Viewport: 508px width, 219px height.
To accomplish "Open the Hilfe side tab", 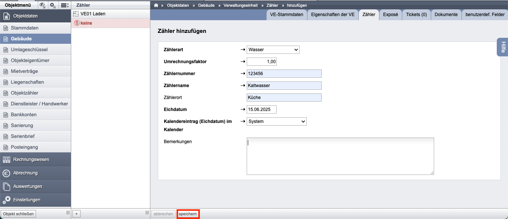I will coord(503,47).
